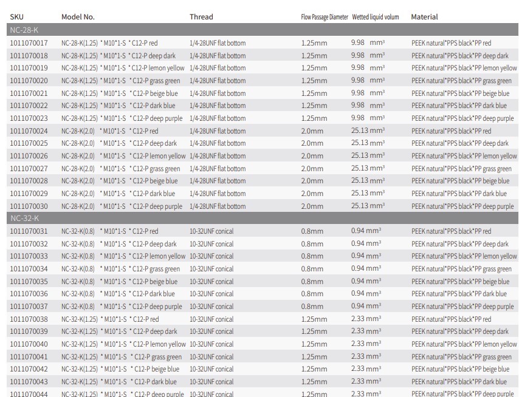
Task: Select SKU 1011070038
Action: [x=29, y=319]
